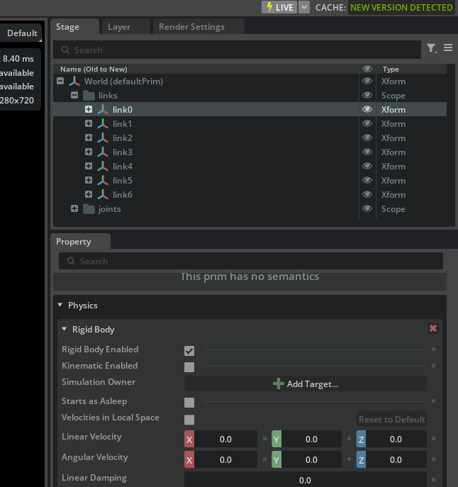Check the Starts as Asleep checkbox

tap(189, 403)
